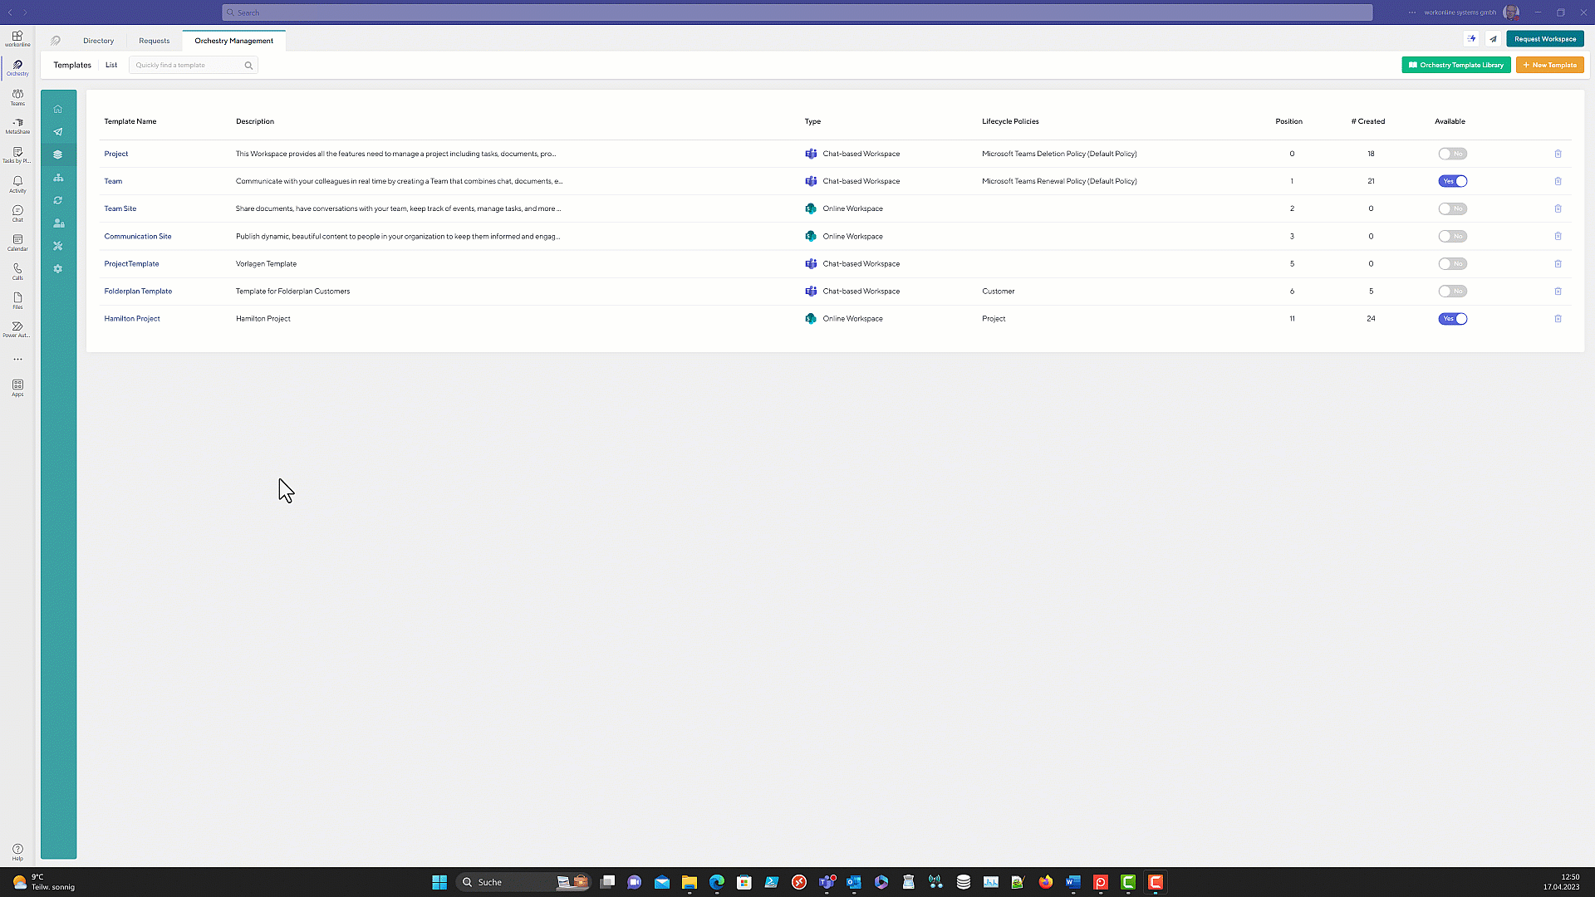This screenshot has height=897, width=1595.
Task: Enable availability for Project template
Action: pos(1452,154)
